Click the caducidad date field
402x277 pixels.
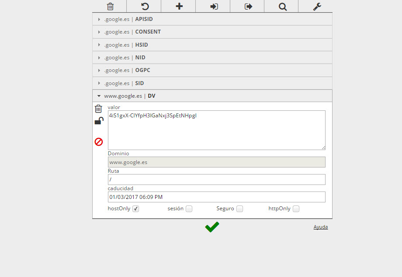click(x=216, y=197)
